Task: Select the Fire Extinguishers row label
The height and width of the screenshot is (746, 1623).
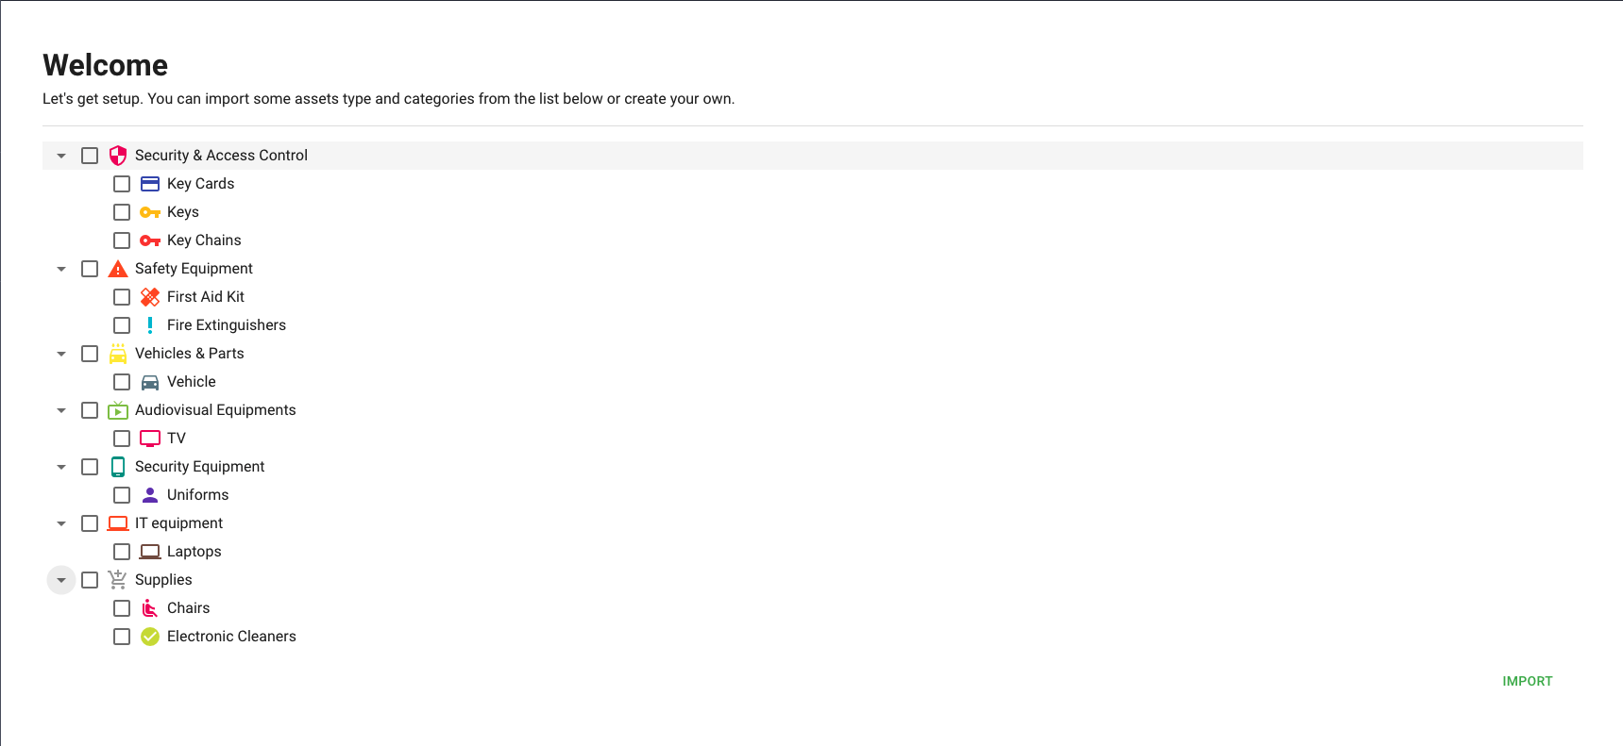Action: coord(227,325)
